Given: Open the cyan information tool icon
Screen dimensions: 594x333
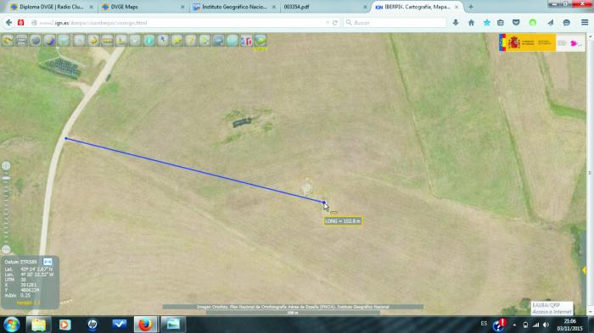Looking at the screenshot, I should coord(149,40).
